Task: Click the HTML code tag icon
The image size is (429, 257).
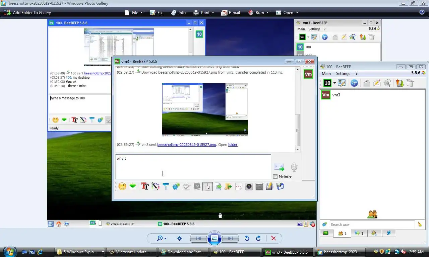Action: 239,186
